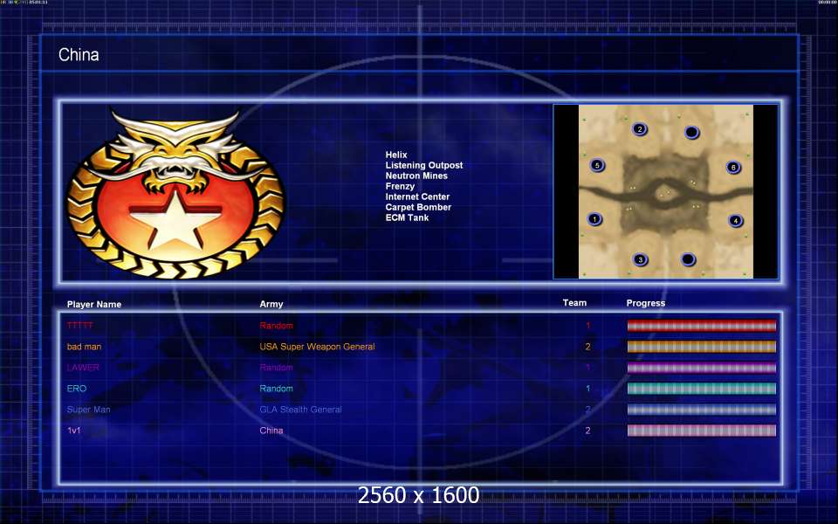Select start position 1 on minimap

pos(594,218)
